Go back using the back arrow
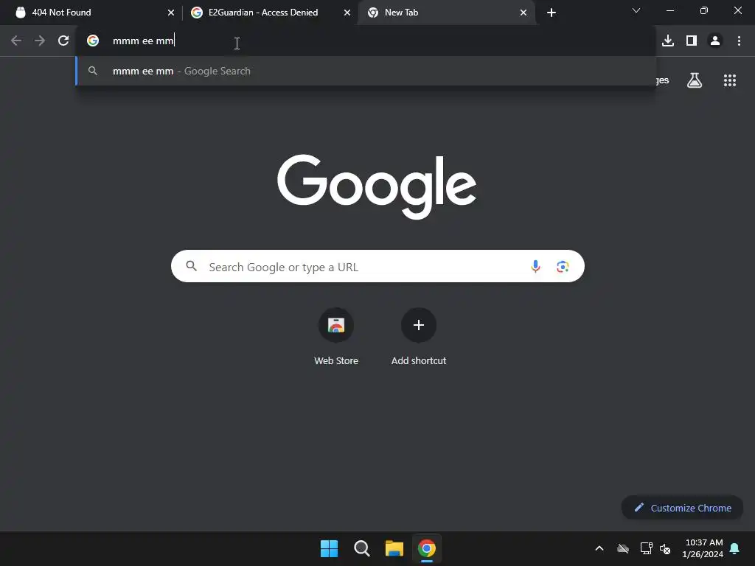Image resolution: width=755 pixels, height=566 pixels. tap(16, 41)
